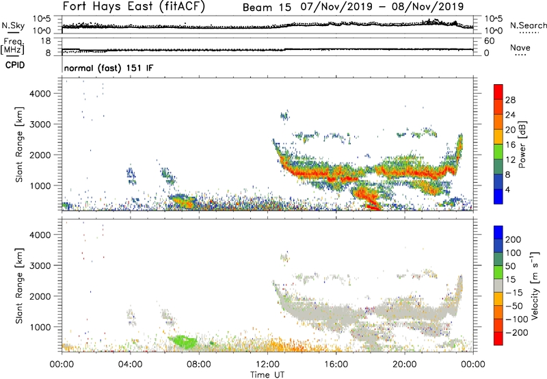Click the "04:00" time axis tick label
The height and width of the screenshot is (379, 547).
(130, 365)
